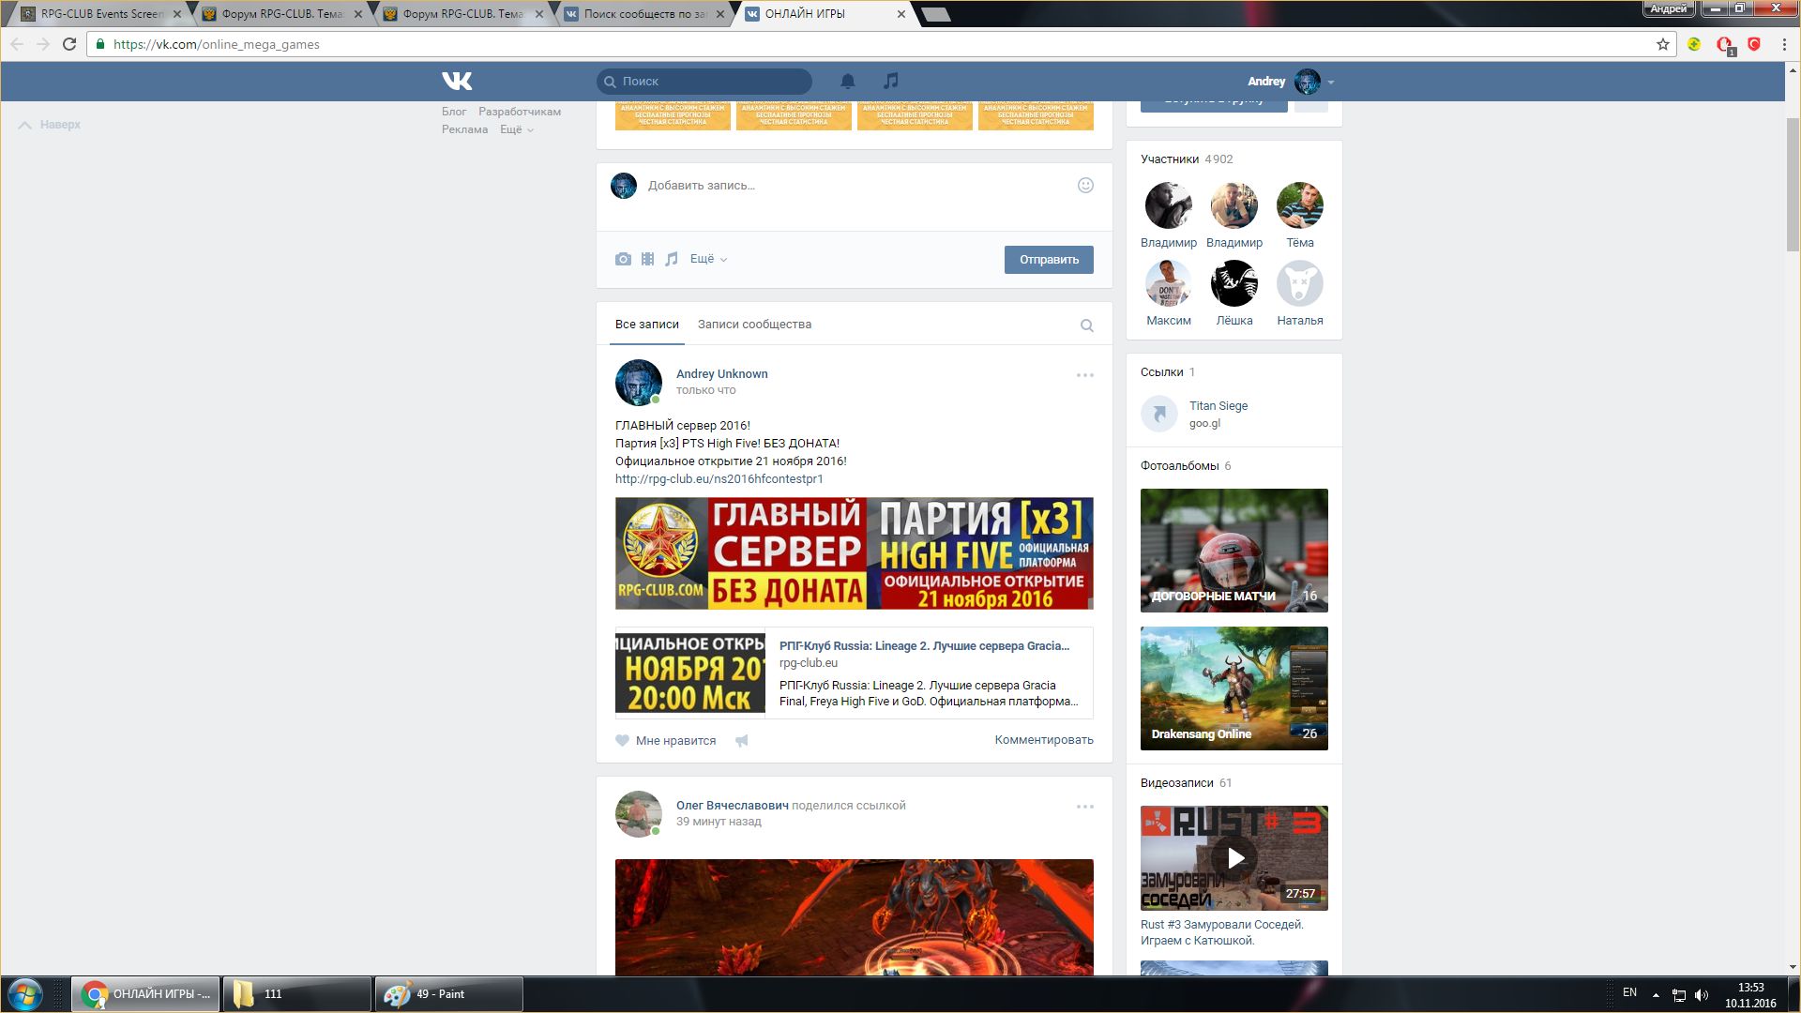Open the Andrey profile dropdown arrow
The width and height of the screenshot is (1801, 1013).
1331,83
